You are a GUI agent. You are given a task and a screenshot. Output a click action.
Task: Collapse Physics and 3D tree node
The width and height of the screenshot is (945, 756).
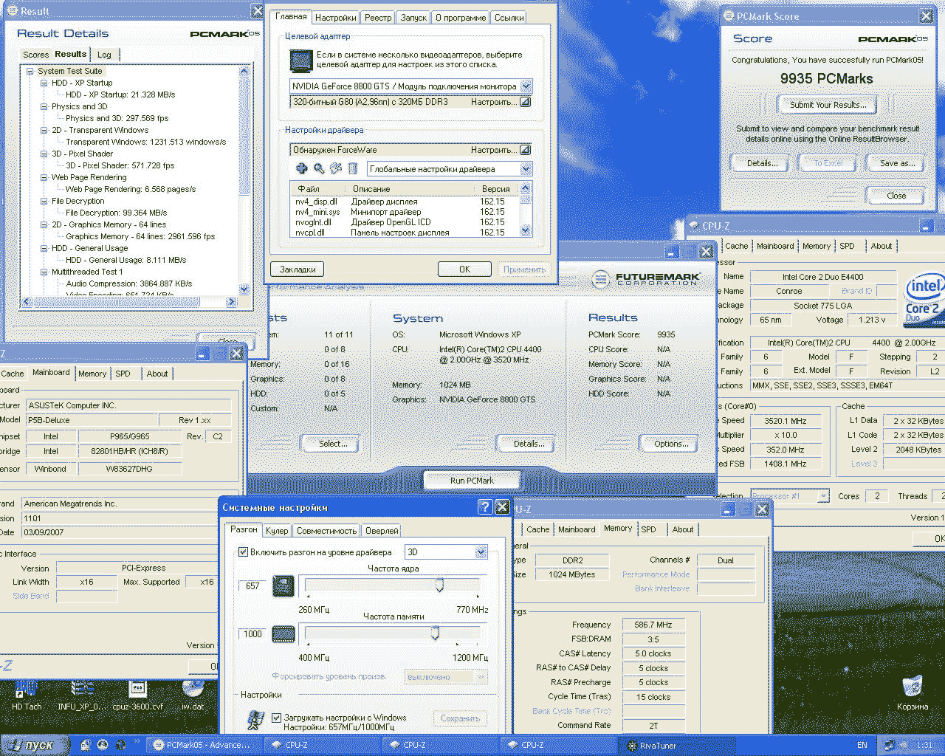[x=44, y=107]
